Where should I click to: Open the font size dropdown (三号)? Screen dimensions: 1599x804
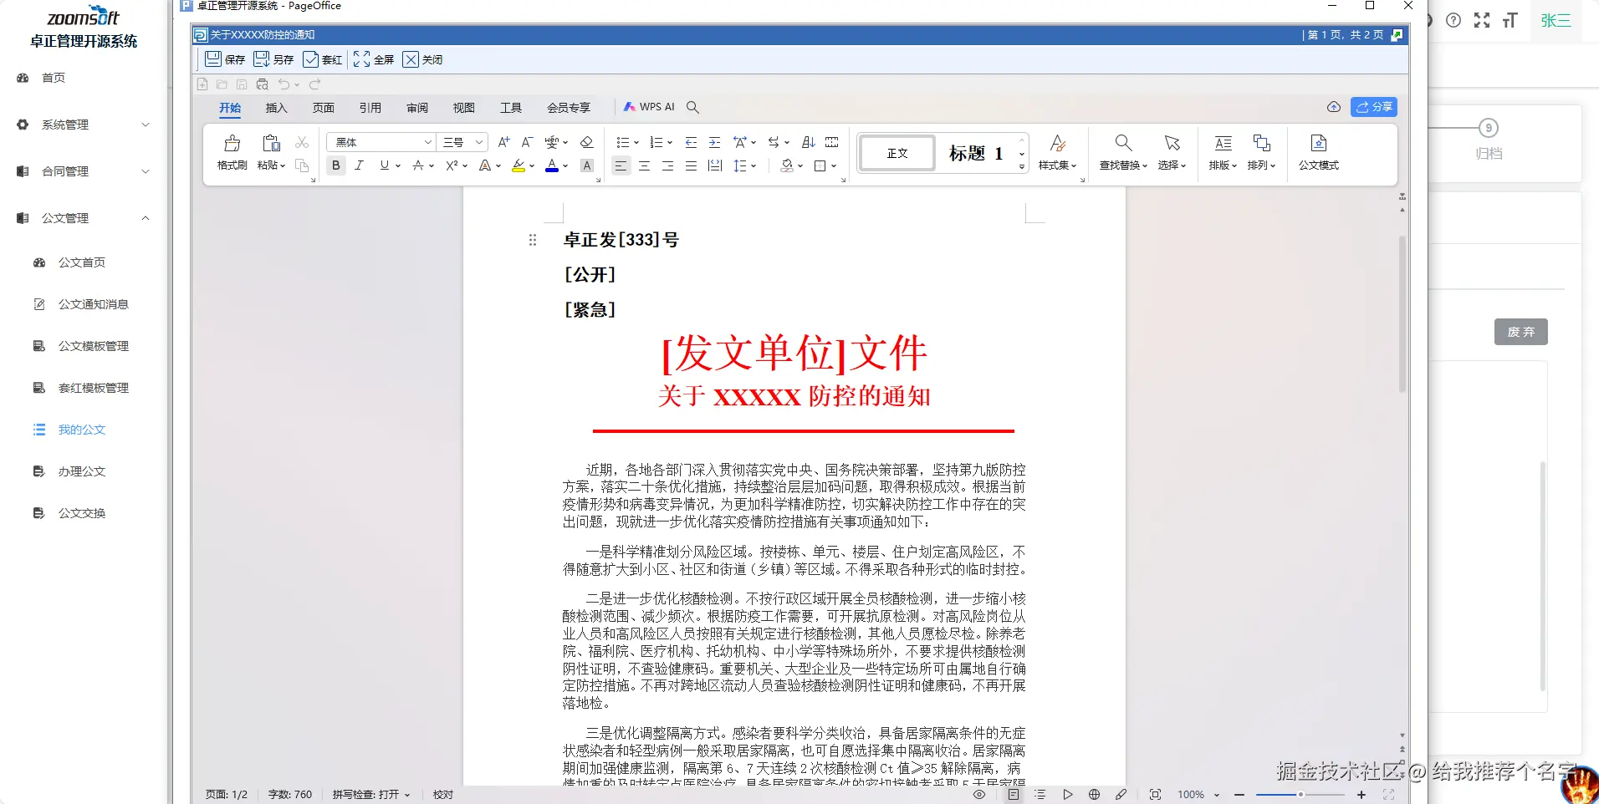479,142
